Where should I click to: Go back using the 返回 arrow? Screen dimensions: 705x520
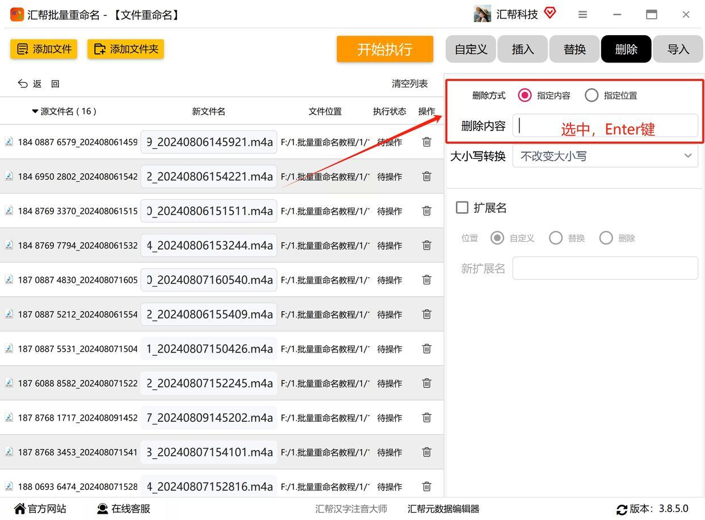pyautogui.click(x=23, y=83)
